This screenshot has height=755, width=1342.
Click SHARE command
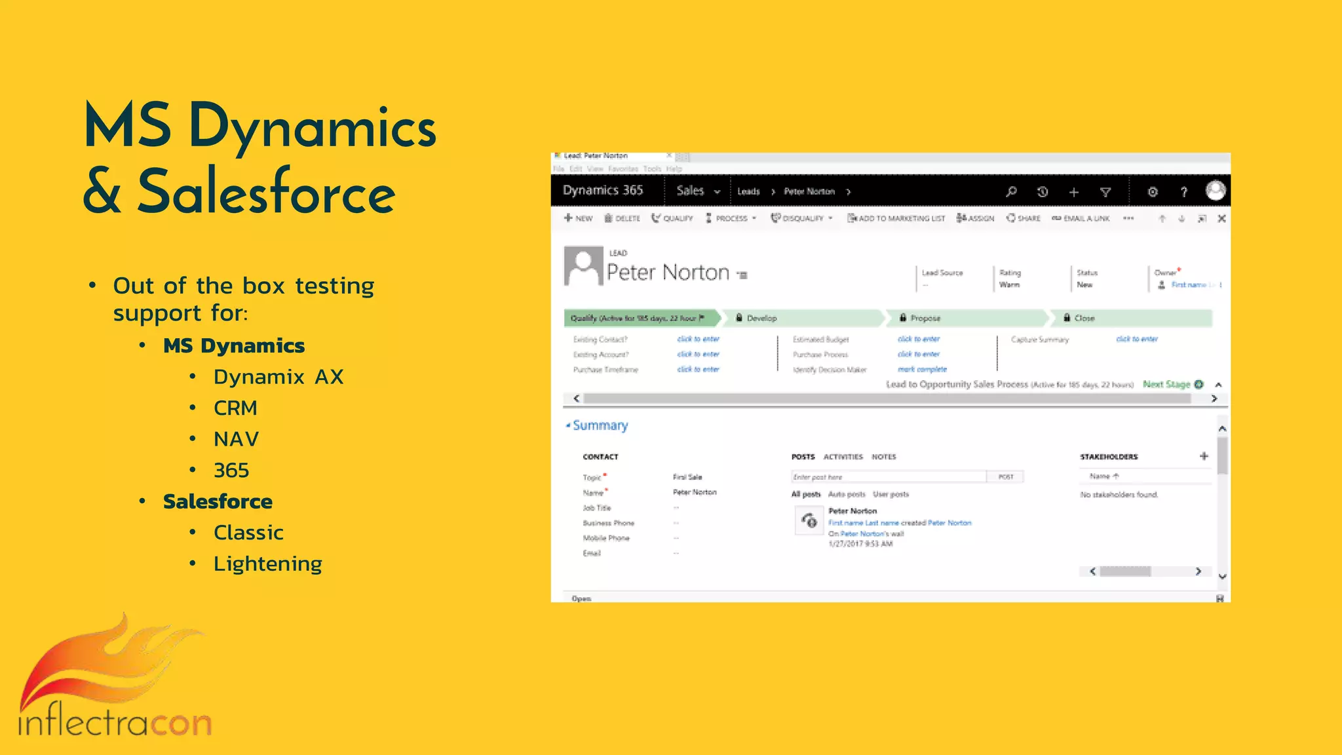click(1024, 218)
